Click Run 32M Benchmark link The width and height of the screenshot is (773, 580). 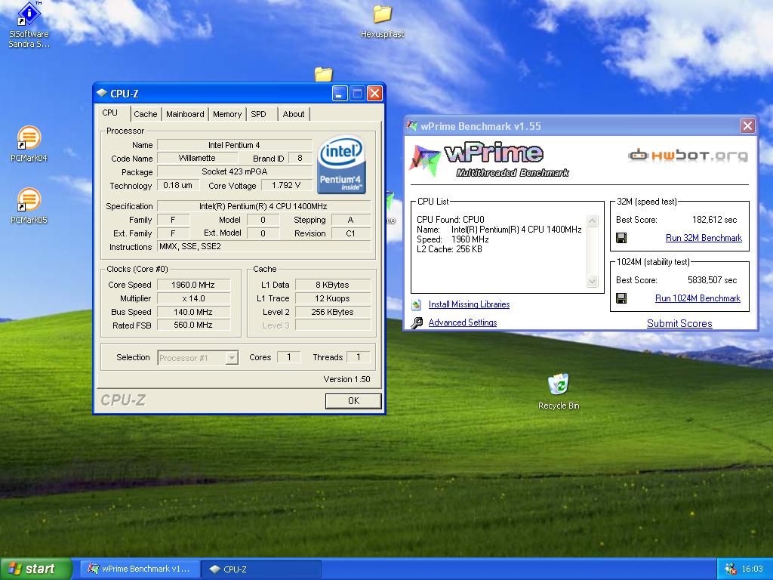click(704, 238)
